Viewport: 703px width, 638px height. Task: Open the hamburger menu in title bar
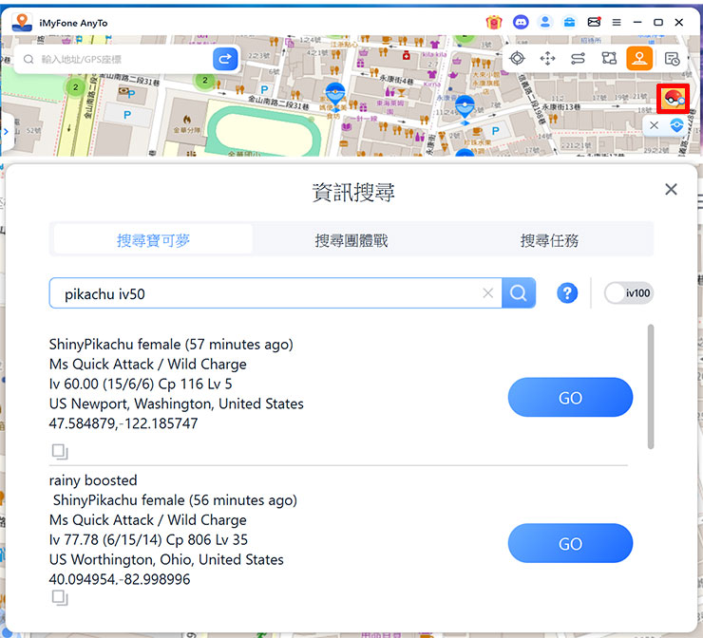click(x=617, y=22)
